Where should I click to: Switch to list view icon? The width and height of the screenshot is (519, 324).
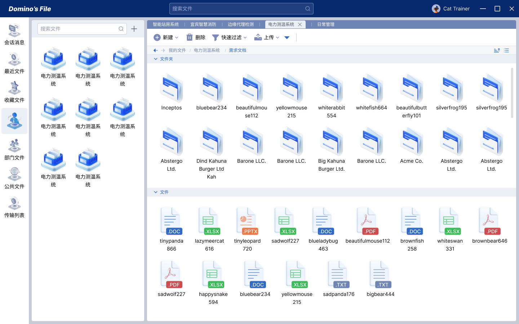pos(506,50)
